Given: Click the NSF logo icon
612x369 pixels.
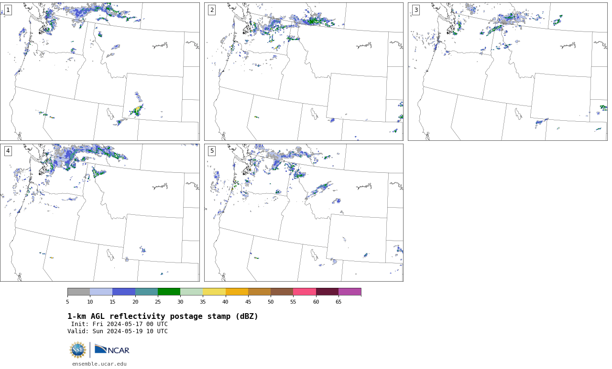Looking at the screenshot, I should click(78, 350).
